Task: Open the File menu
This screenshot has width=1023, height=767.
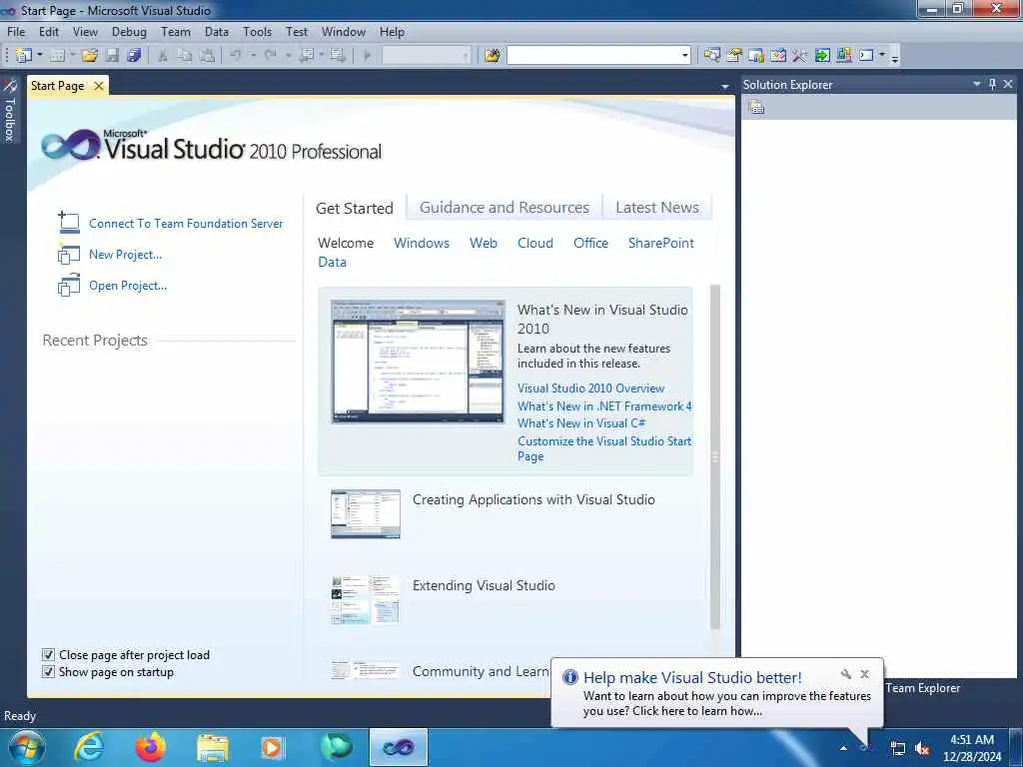Action: tap(16, 31)
